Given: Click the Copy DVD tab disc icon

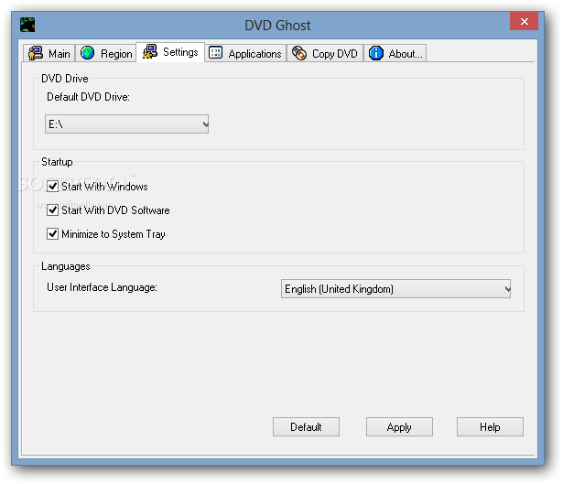Looking at the screenshot, I should click(x=298, y=53).
